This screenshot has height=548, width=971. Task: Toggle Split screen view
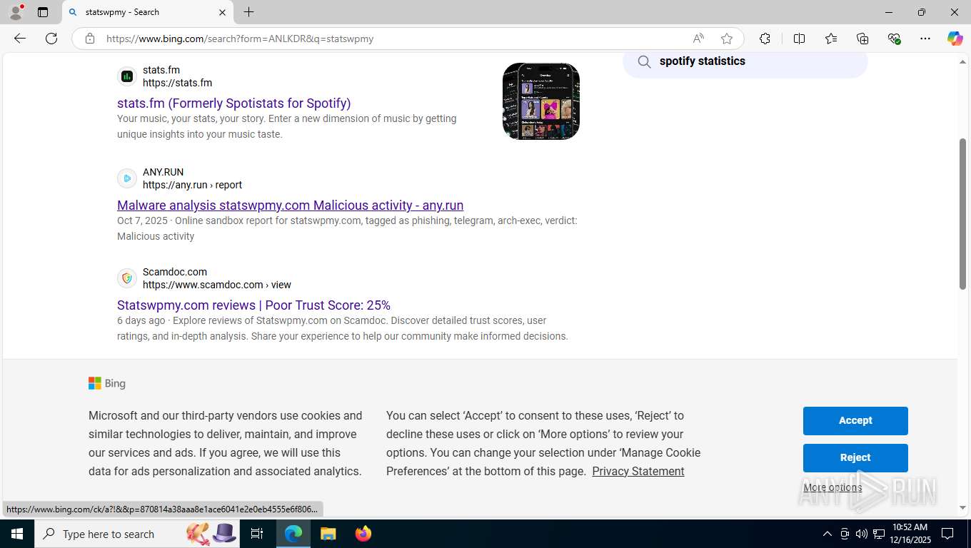tap(799, 39)
